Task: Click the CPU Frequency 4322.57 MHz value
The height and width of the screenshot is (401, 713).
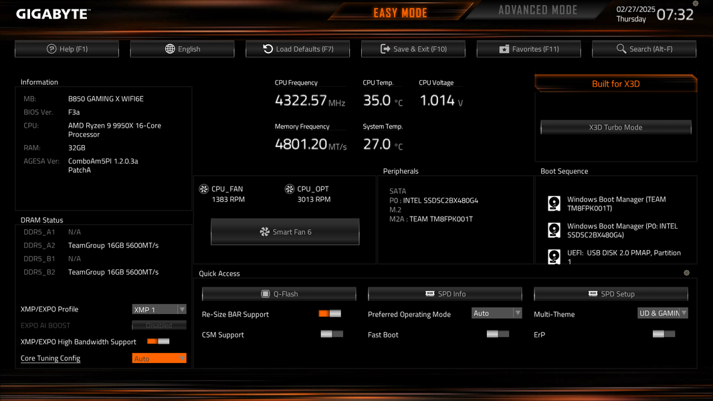Action: [310, 100]
